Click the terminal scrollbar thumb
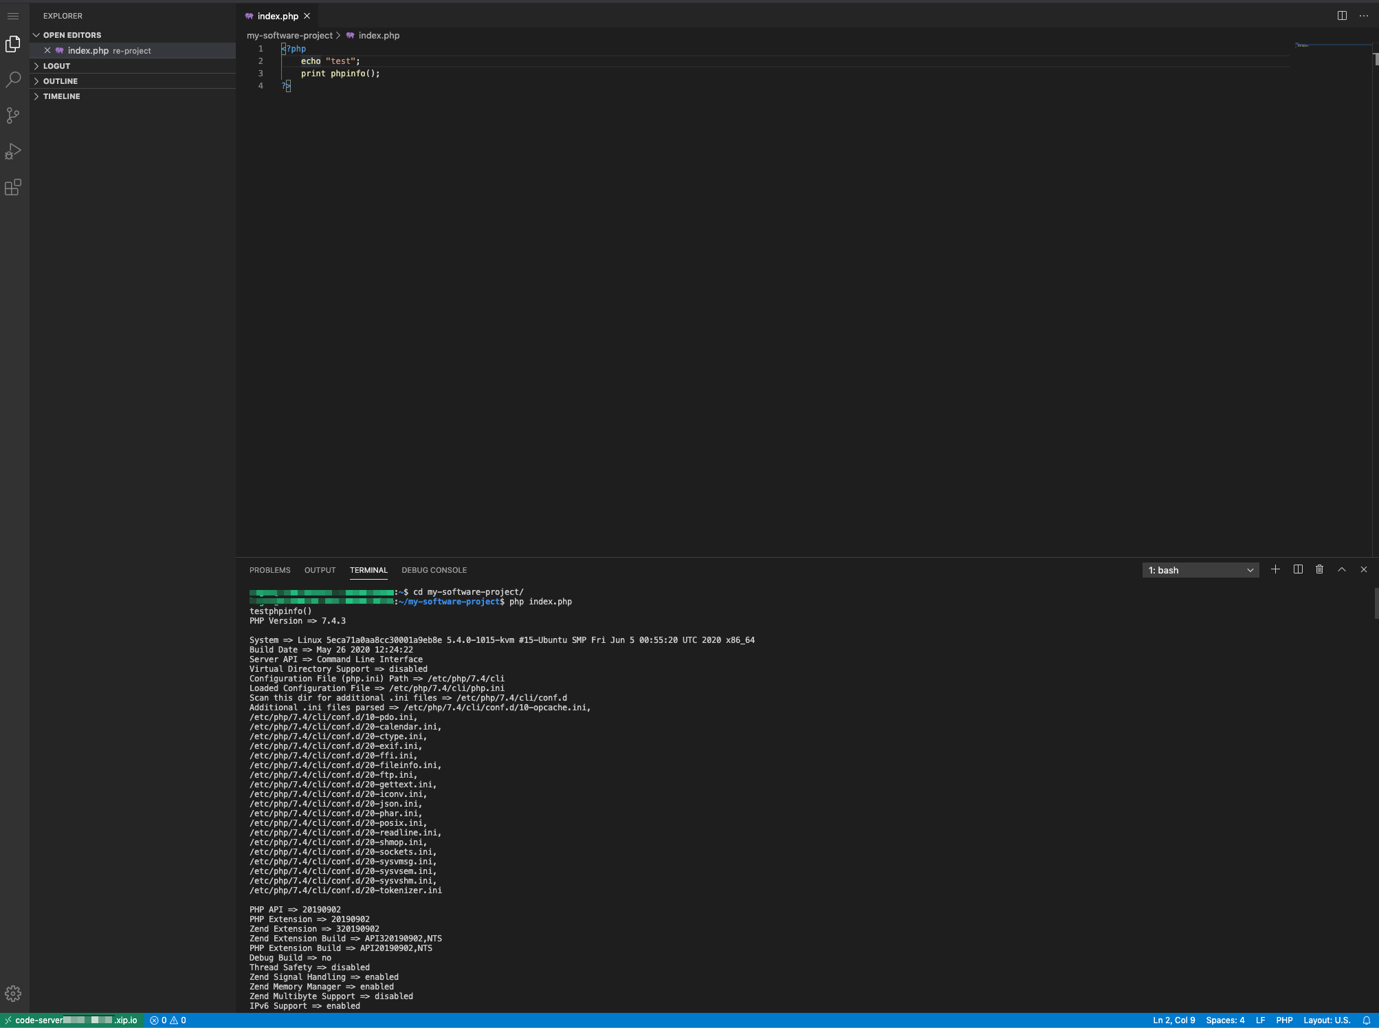This screenshot has width=1379, height=1028. (1376, 603)
